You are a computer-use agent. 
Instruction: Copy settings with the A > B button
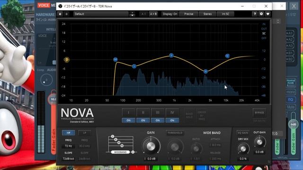[153, 14]
